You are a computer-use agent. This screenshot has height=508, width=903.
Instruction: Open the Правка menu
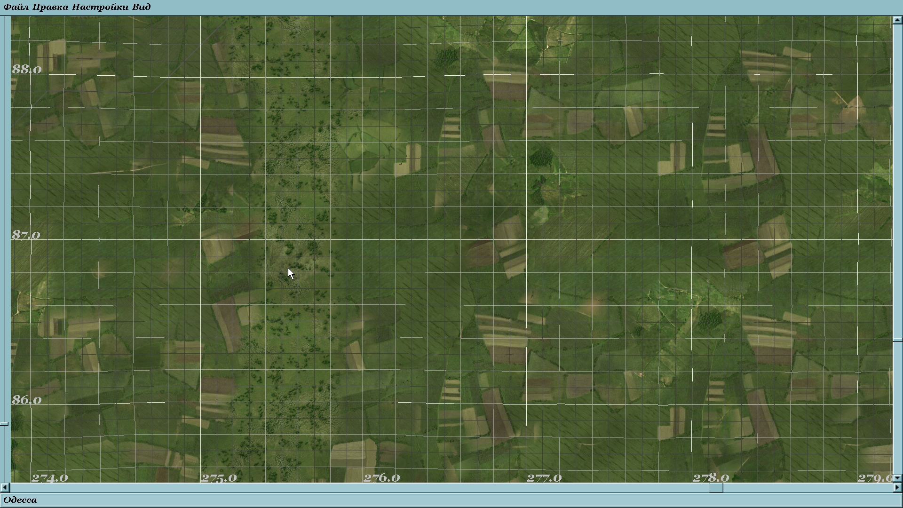[x=50, y=7]
